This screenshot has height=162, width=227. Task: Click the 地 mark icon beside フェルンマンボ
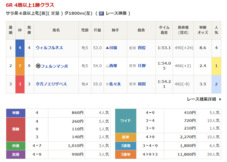[x=38, y=66]
